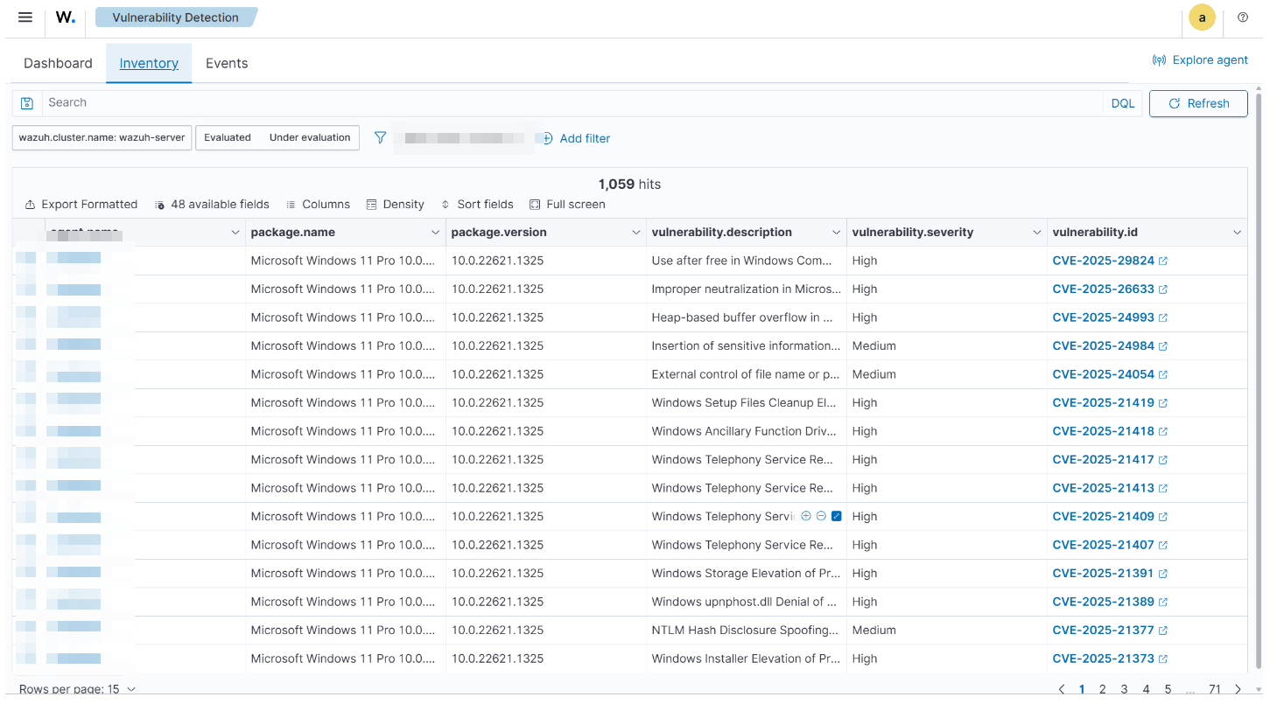Click Explore agent link
Screen dimensions: 1284x711
point(1200,59)
